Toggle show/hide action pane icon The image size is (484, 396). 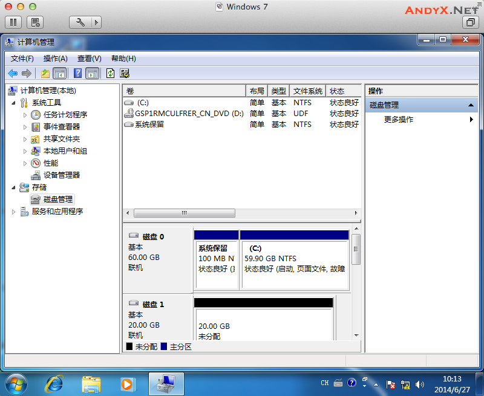(93, 73)
